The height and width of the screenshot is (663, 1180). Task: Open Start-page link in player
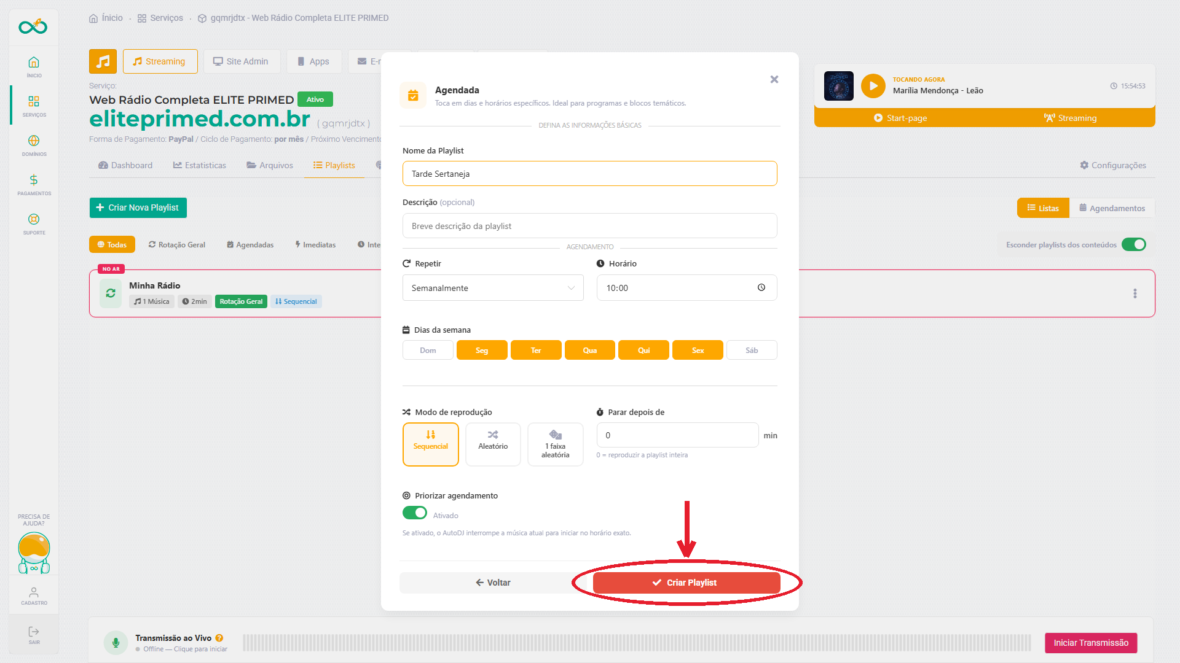pyautogui.click(x=900, y=118)
